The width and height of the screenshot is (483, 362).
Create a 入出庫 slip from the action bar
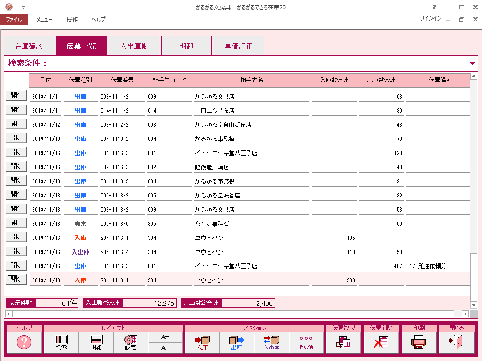(x=271, y=342)
